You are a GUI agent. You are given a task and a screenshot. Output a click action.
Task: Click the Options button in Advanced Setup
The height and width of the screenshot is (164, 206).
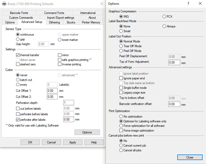(87, 132)
